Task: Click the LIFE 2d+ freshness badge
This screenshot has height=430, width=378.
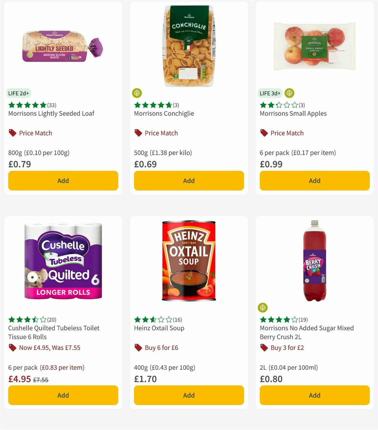Action: 18,93
